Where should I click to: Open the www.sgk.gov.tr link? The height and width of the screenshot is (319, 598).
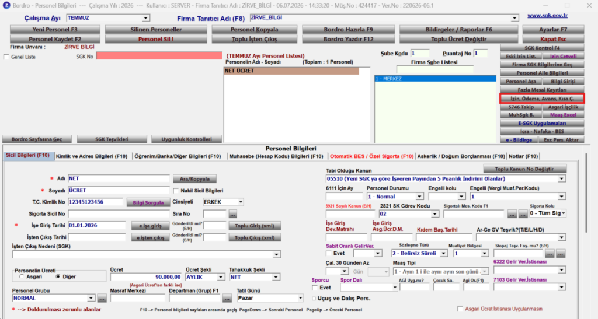point(547,16)
